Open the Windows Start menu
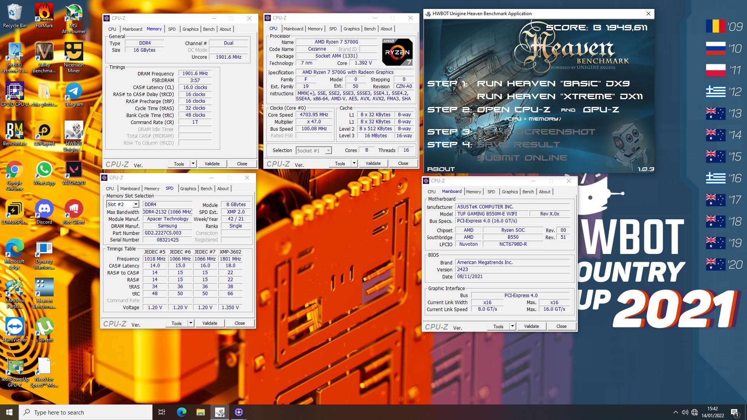The image size is (747, 420). click(x=9, y=412)
